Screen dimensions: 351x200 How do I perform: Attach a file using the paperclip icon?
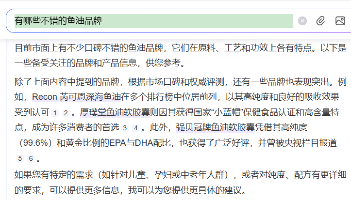pos(320,21)
